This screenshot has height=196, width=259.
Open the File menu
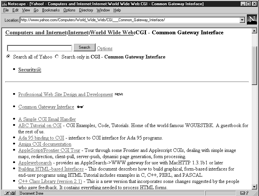[x=6, y=10]
